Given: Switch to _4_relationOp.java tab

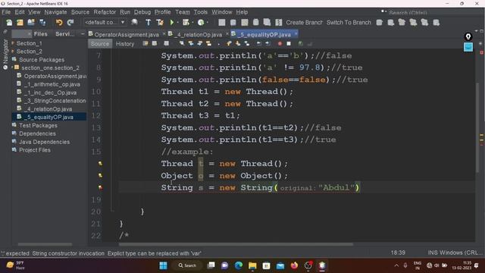Looking at the screenshot, I should click(198, 34).
